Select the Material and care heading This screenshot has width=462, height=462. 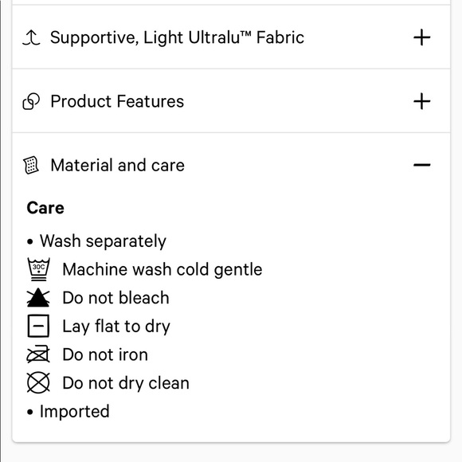pos(118,165)
